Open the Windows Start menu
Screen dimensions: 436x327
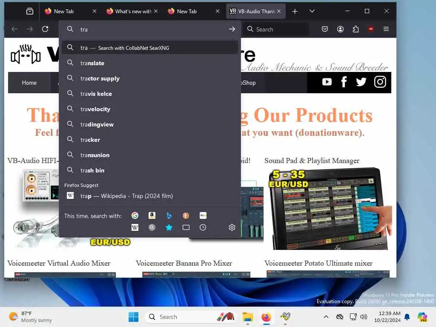pos(133,317)
